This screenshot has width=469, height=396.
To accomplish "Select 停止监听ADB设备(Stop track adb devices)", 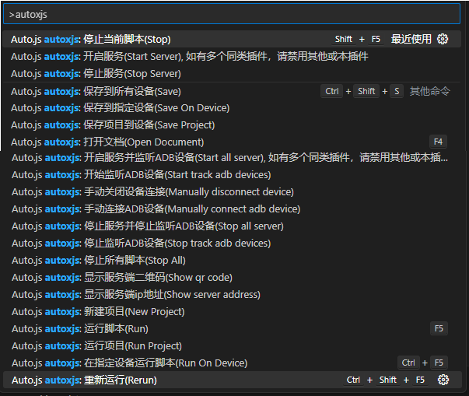I will tap(232, 244).
